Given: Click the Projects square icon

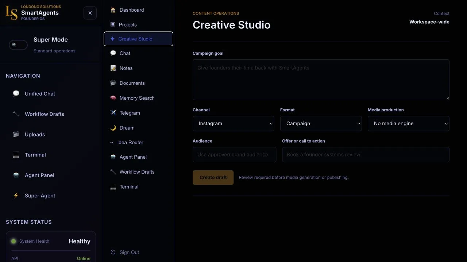Looking at the screenshot, I should pos(113,24).
